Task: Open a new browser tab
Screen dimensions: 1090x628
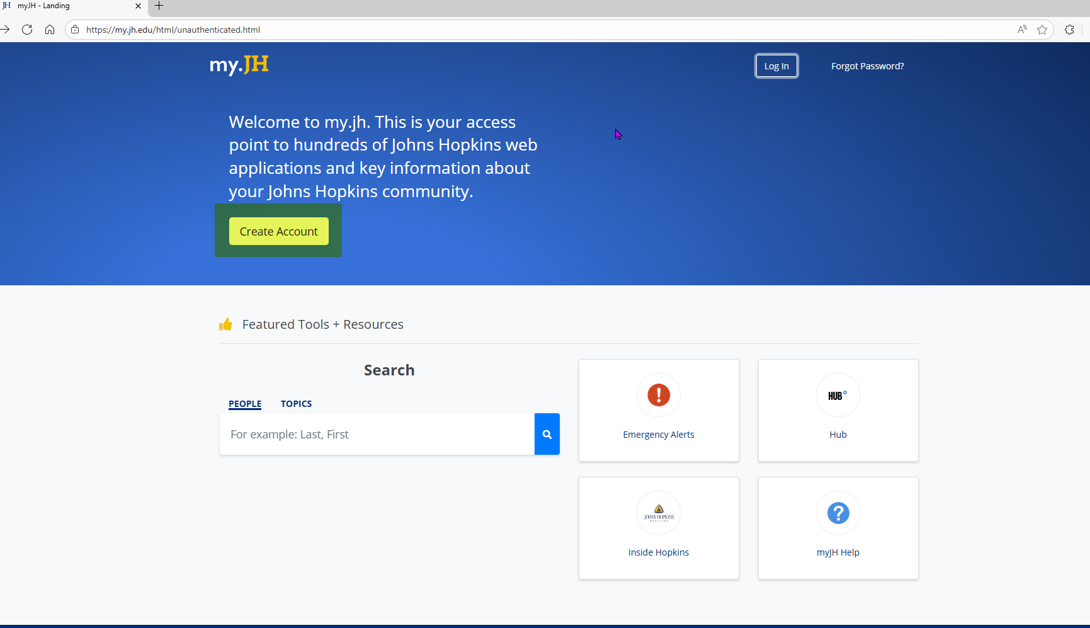Action: pos(159,6)
